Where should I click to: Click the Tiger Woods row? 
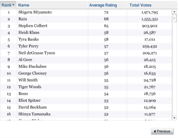point(86,87)
